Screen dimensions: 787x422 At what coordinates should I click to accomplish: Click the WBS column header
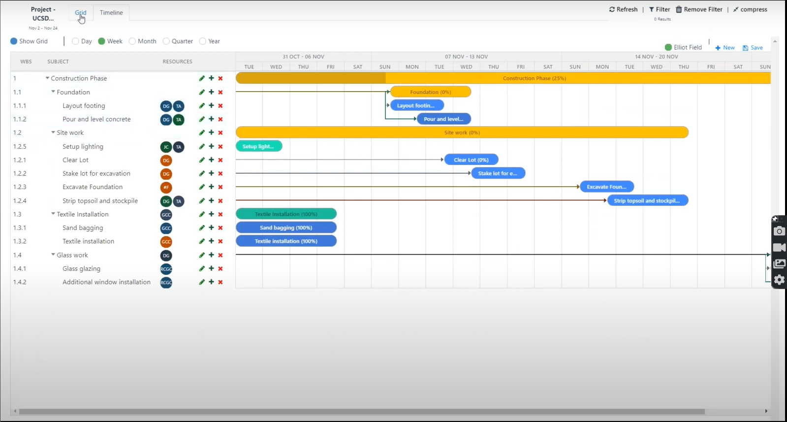[x=26, y=62]
